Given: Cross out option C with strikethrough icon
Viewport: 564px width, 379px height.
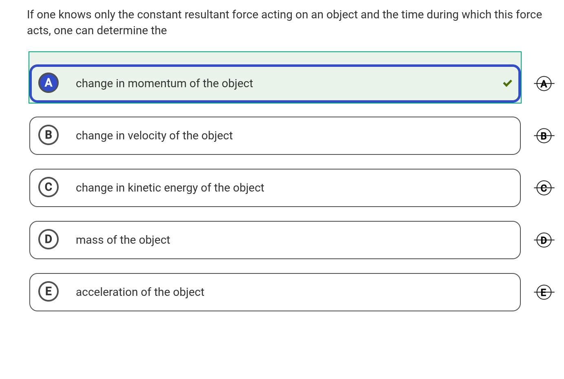Looking at the screenshot, I should (x=544, y=188).
